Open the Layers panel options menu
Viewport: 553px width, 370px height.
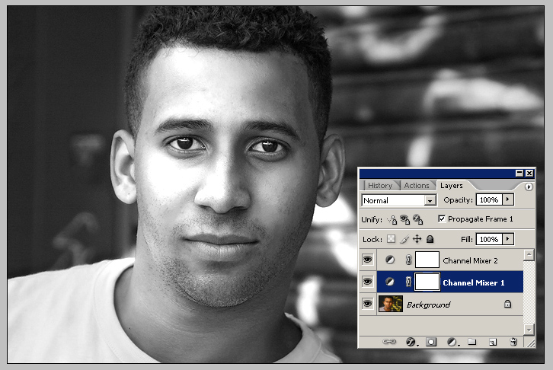coord(529,187)
